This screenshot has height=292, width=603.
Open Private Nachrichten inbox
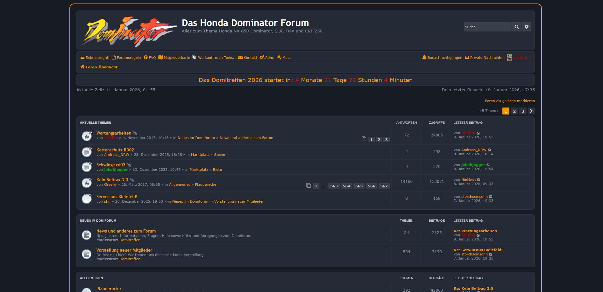tap(485, 58)
